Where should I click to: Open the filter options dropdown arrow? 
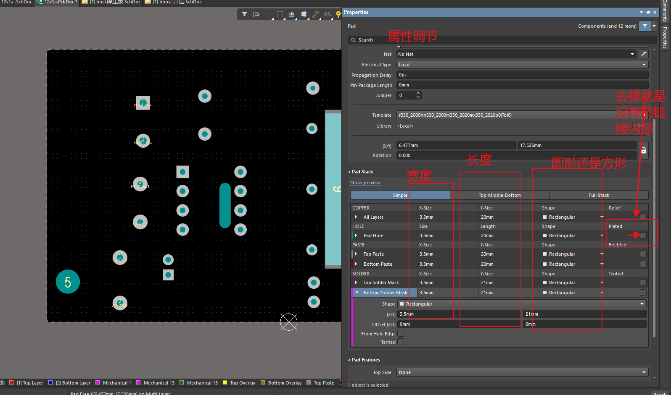point(654,26)
